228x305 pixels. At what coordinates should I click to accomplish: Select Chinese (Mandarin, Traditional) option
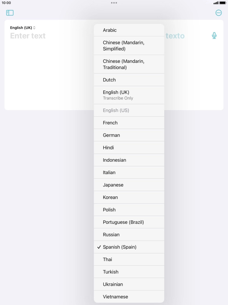129,64
